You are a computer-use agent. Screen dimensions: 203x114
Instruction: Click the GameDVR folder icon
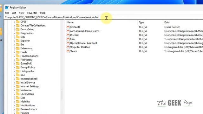click(x=18, y=63)
